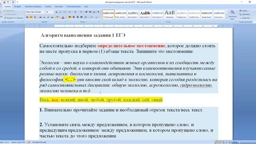The image size is (256, 144).
Task: Apply the Название style
Action: pyautogui.click(x=170, y=14)
